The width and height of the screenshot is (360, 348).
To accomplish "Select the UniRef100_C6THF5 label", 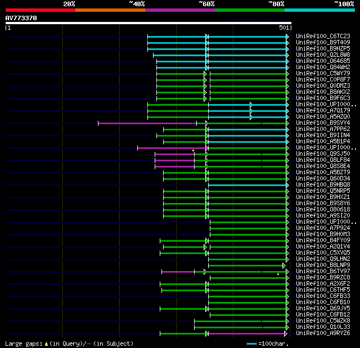I will tap(323, 290).
